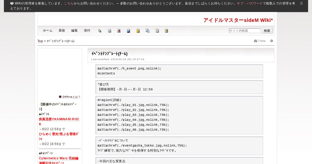The width and height of the screenshot is (312, 164).
Task: Open the アイドルマスターsideM Wiki* title link
Action: coord(238,20)
